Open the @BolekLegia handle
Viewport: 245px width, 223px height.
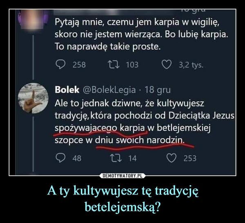[x=109, y=90]
